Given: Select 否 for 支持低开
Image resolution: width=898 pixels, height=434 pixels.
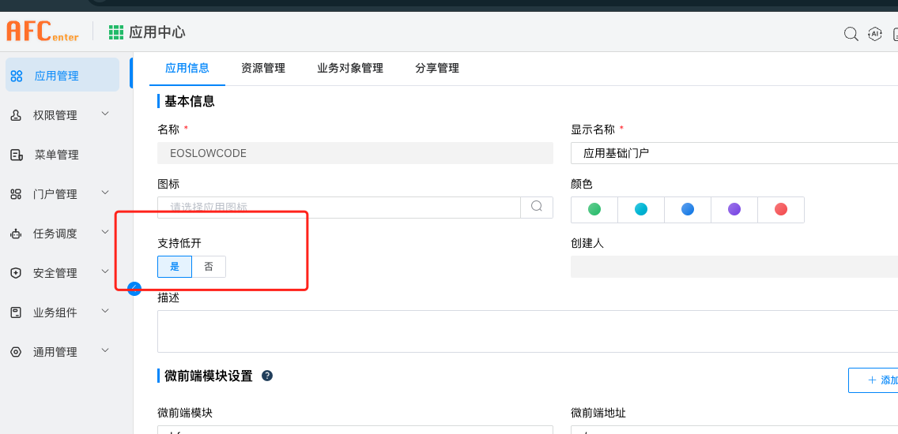Looking at the screenshot, I should click(x=209, y=267).
